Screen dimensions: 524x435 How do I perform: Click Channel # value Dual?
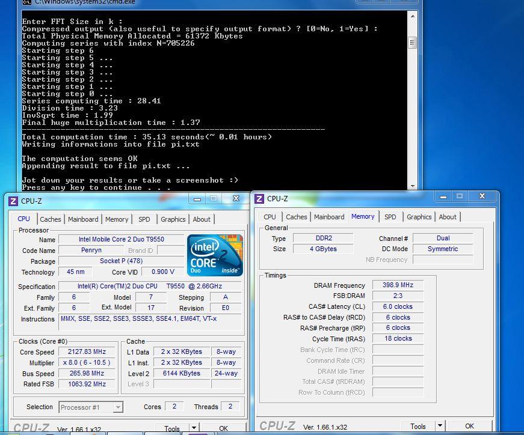click(x=443, y=238)
